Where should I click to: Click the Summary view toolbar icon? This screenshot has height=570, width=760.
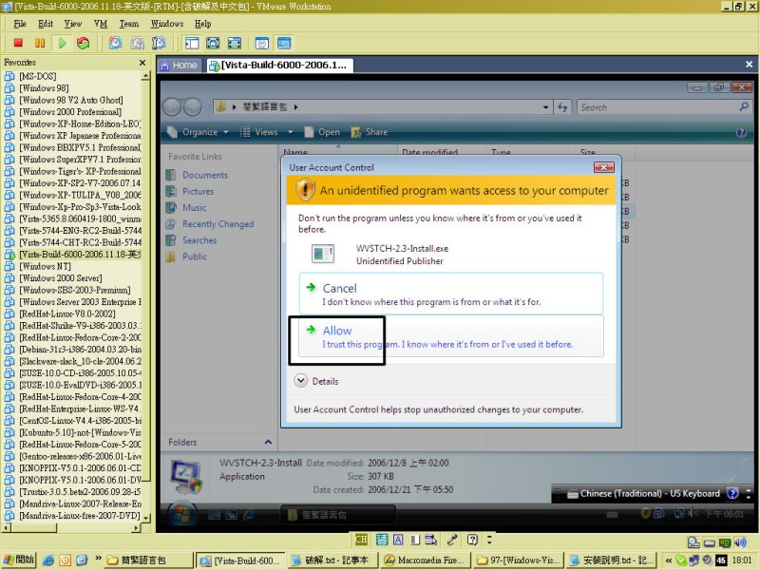point(262,43)
